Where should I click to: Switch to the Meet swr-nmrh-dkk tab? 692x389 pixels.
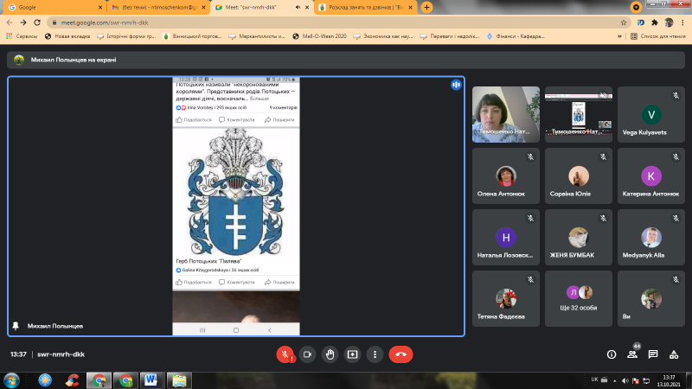pos(262,8)
